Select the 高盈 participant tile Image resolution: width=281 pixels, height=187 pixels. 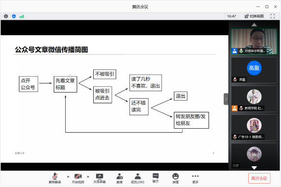click(254, 70)
